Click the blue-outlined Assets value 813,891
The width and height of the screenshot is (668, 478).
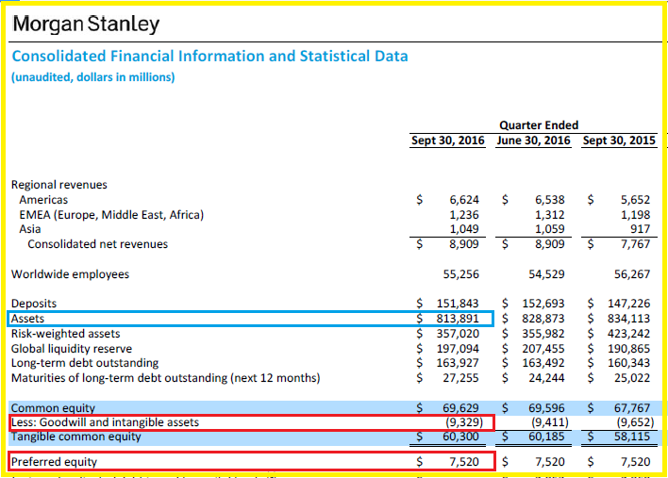pos(459,319)
